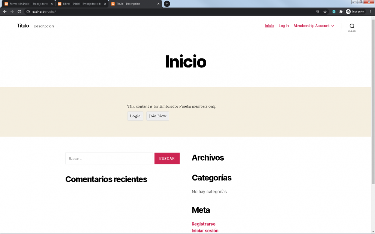Click the 'No hay categorías' text
This screenshot has width=375, height=234.
coord(209,192)
